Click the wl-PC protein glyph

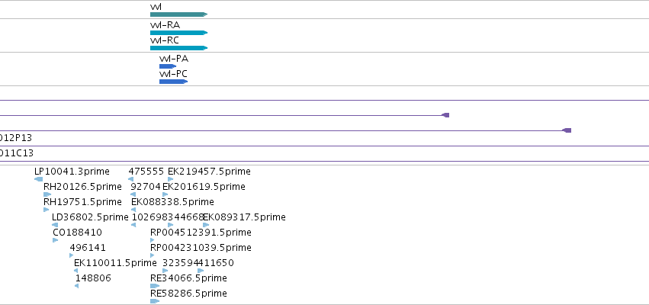click(x=173, y=82)
